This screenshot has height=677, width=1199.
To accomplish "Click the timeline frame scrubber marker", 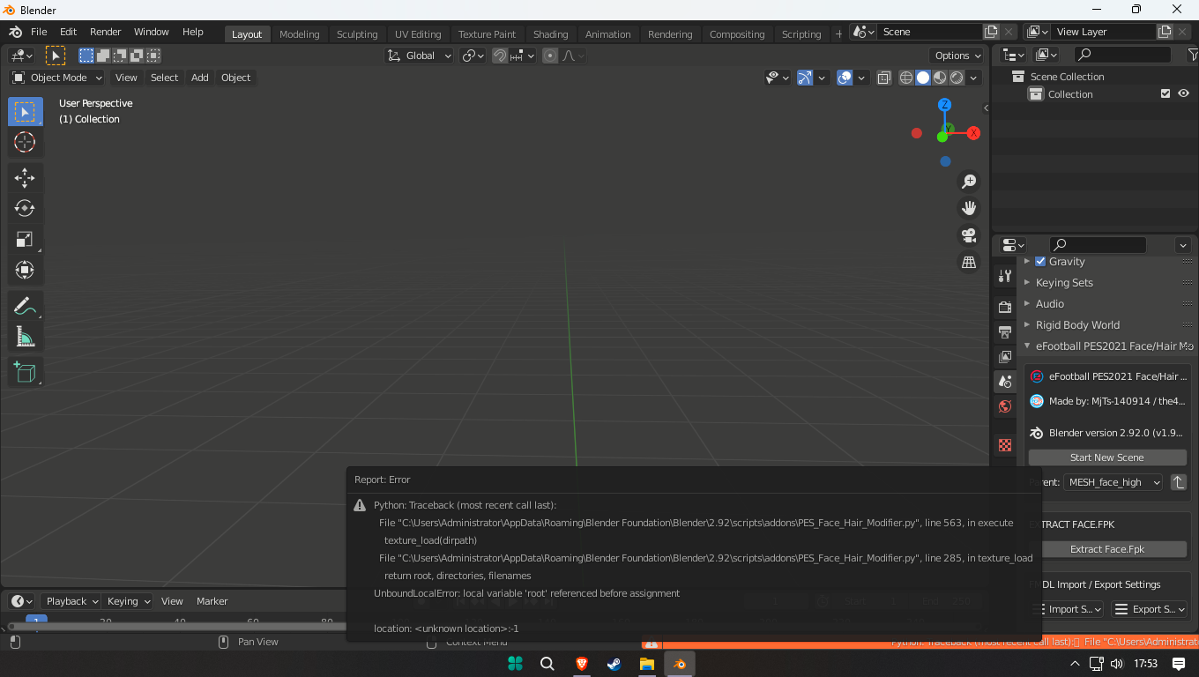I will pos(36,621).
